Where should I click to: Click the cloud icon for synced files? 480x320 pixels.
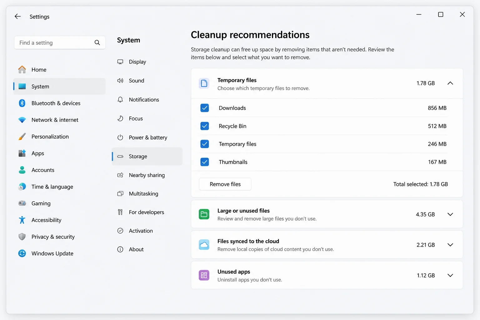(204, 245)
